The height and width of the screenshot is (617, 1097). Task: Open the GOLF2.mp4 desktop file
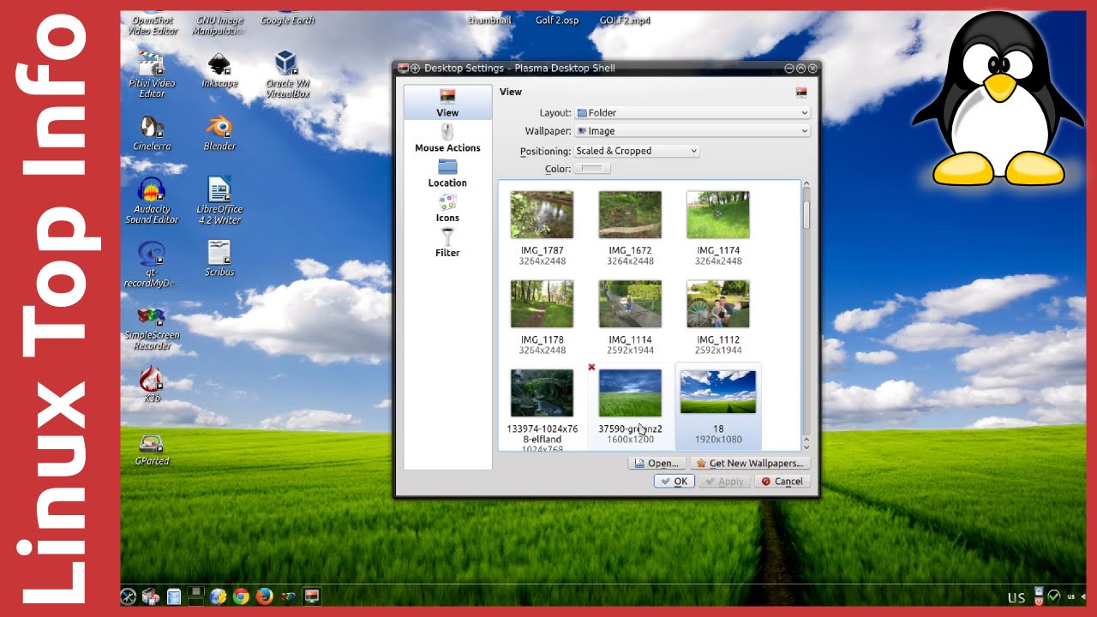(625, 20)
